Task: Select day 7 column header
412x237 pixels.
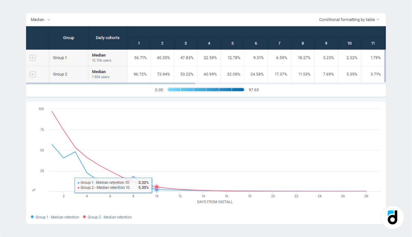Action: coord(279,44)
